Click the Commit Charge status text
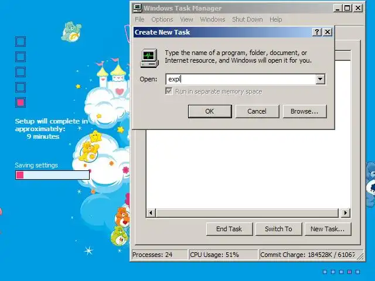Viewport: 375px width, 281px height. (x=307, y=255)
